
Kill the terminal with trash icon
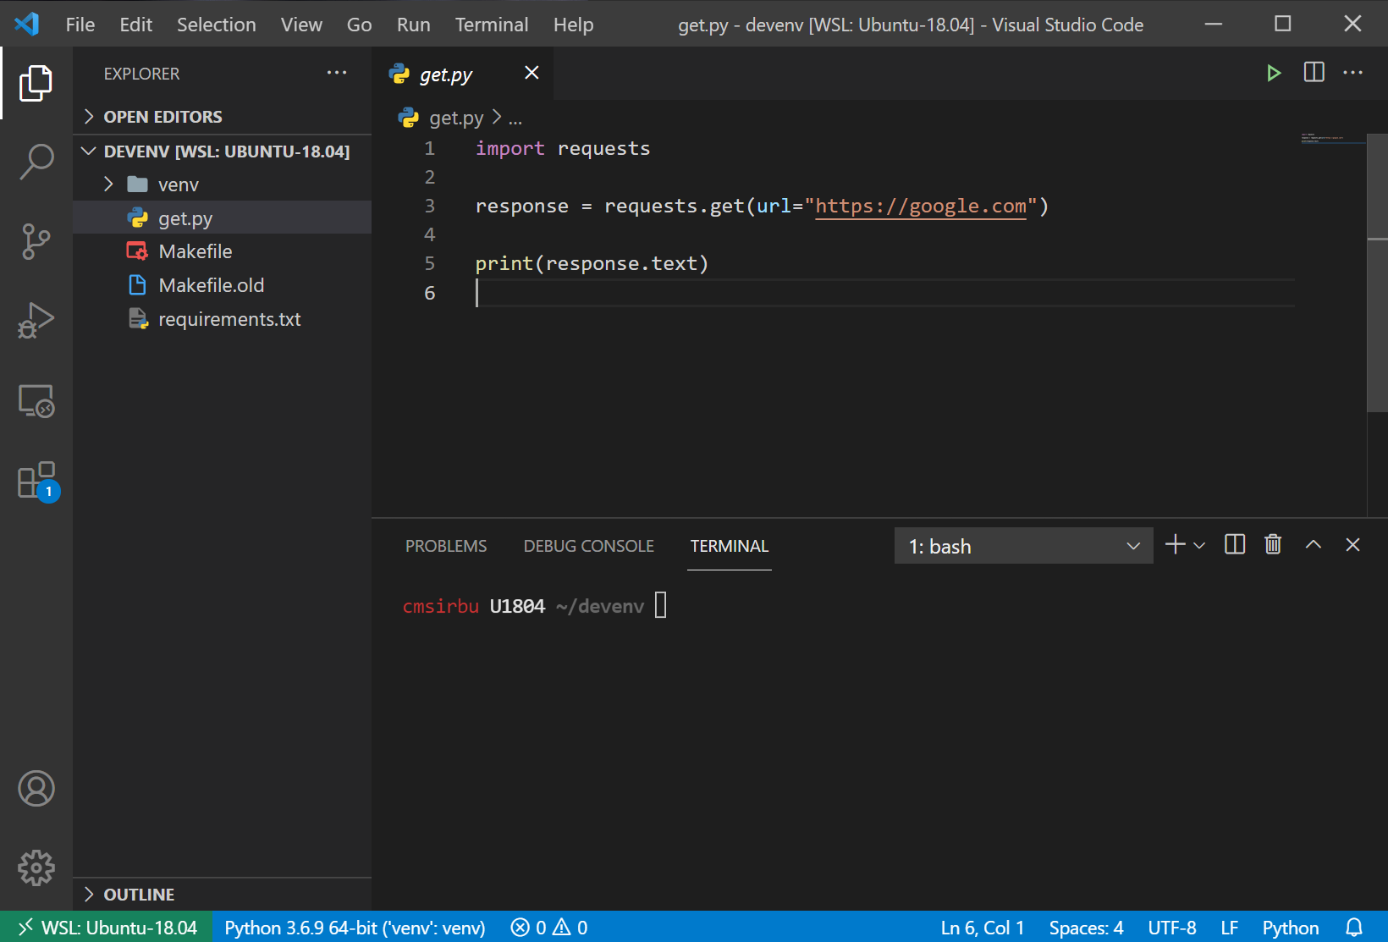pos(1273,544)
